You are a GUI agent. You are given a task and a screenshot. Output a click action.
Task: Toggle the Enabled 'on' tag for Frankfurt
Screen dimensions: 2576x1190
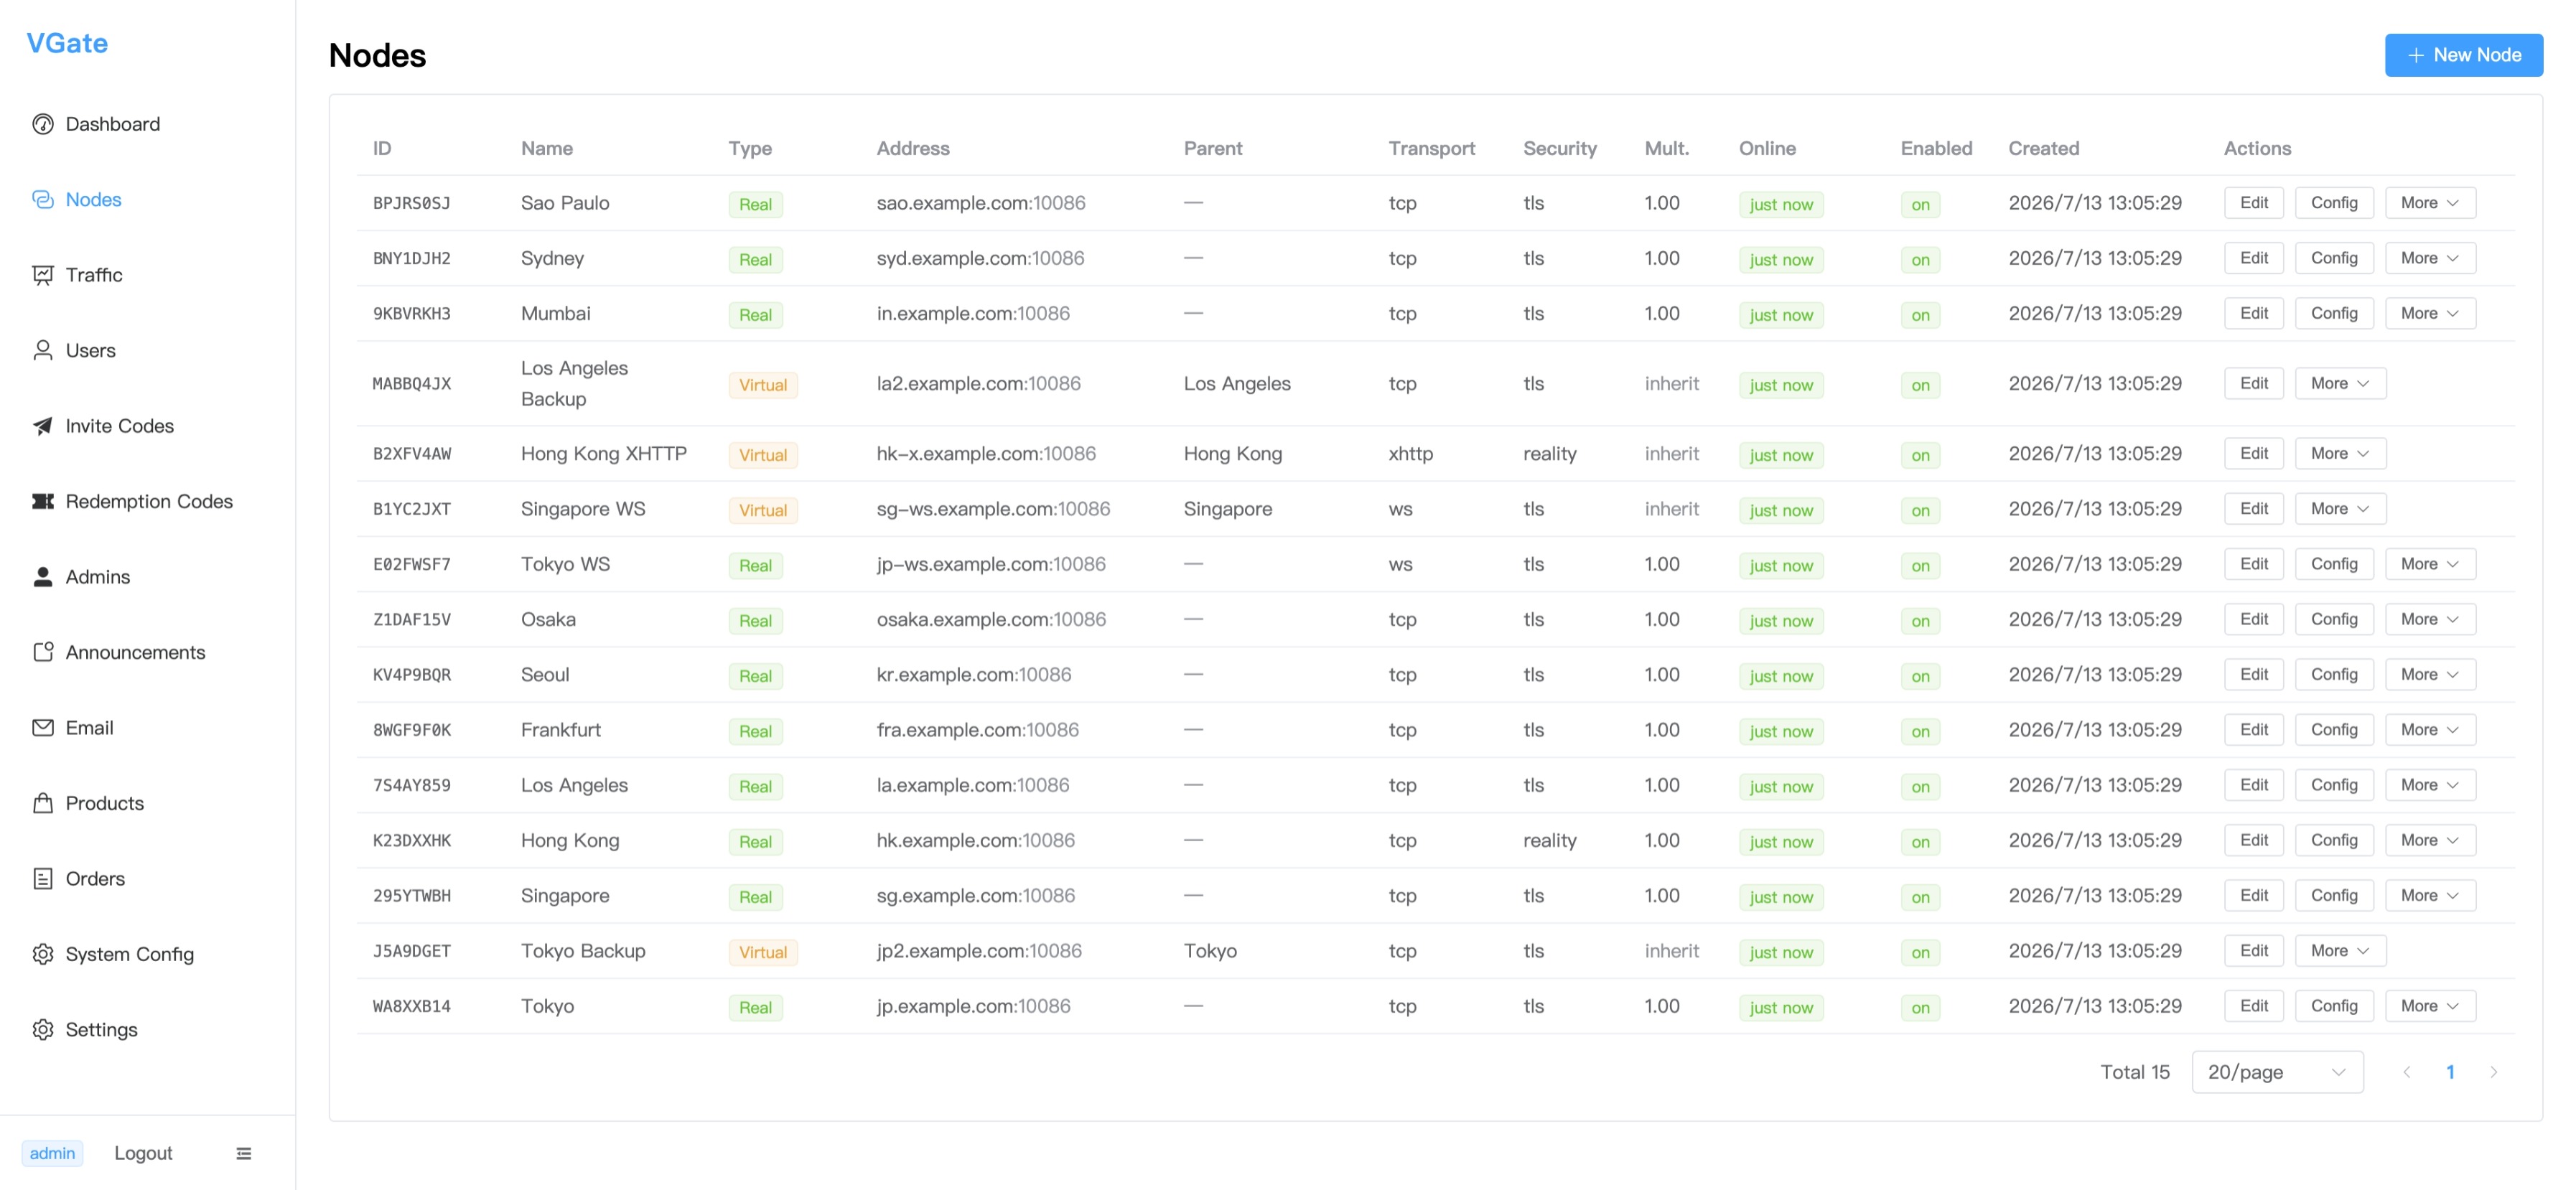click(1920, 731)
